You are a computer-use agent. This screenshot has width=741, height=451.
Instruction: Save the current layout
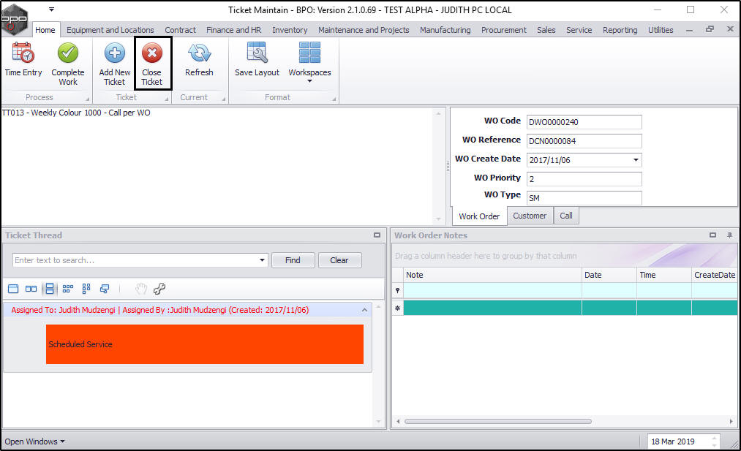point(257,59)
